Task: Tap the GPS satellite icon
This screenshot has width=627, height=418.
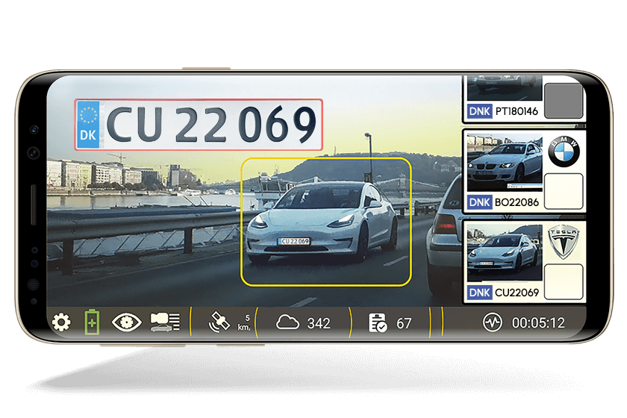Action: (221, 322)
